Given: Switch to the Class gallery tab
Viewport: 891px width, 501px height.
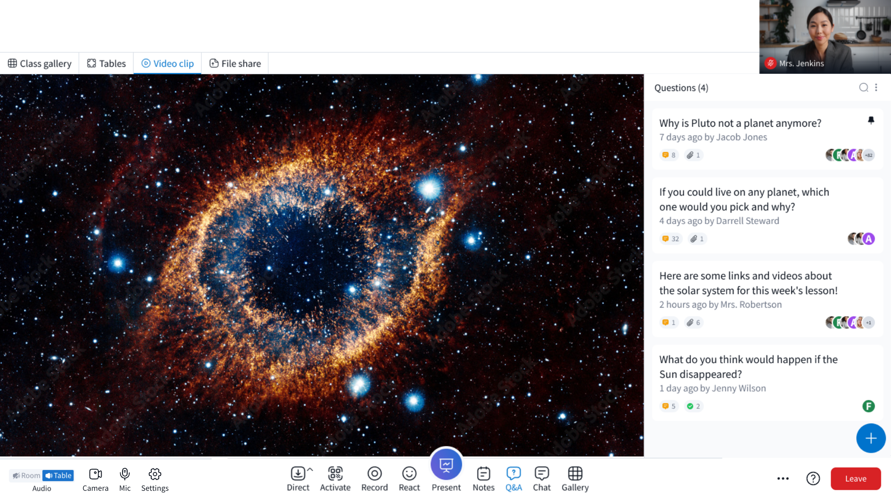Looking at the screenshot, I should pyautogui.click(x=39, y=64).
